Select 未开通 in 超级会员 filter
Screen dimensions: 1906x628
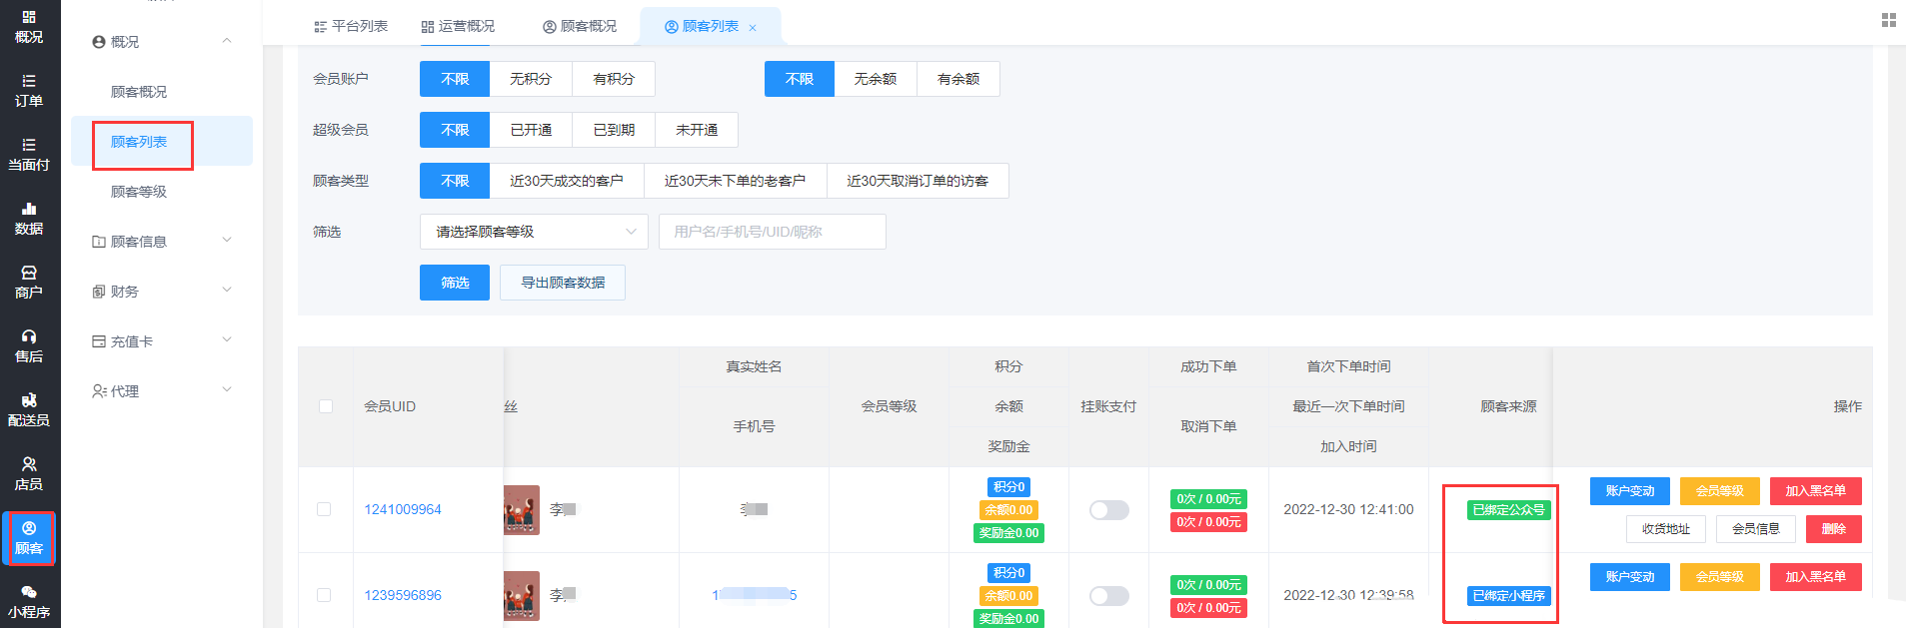tap(697, 130)
